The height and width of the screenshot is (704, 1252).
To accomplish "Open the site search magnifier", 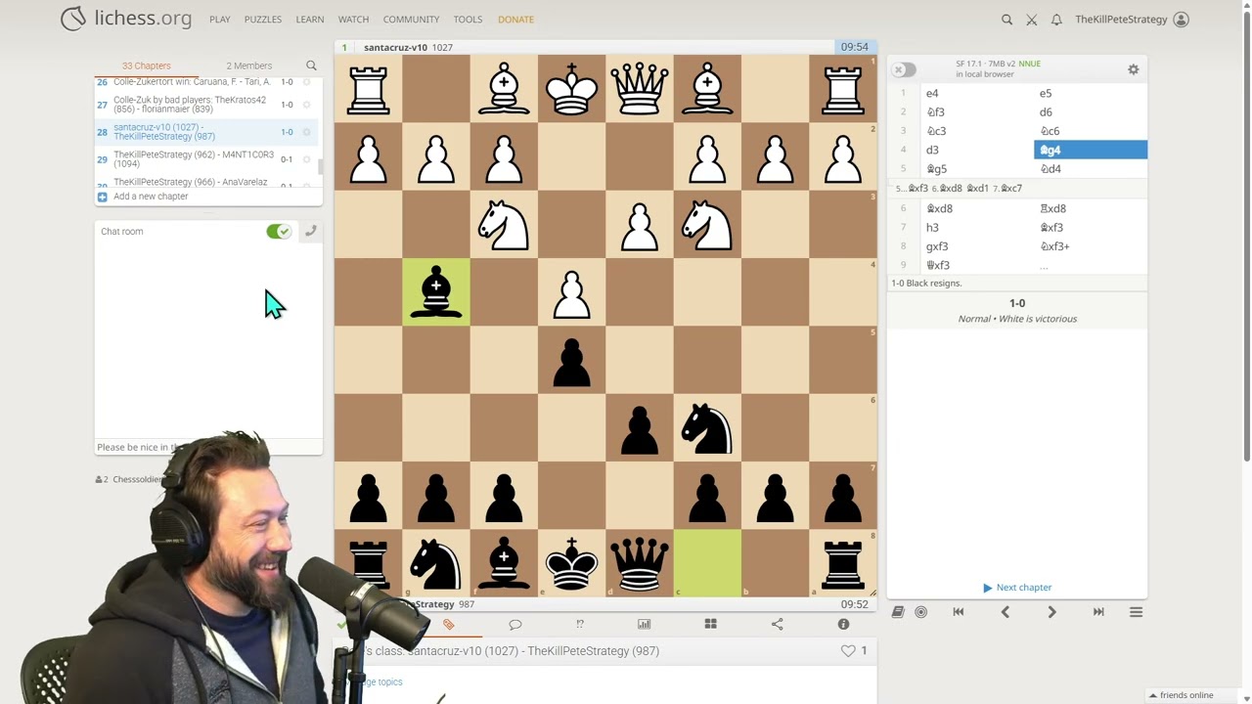I will pyautogui.click(x=1006, y=20).
